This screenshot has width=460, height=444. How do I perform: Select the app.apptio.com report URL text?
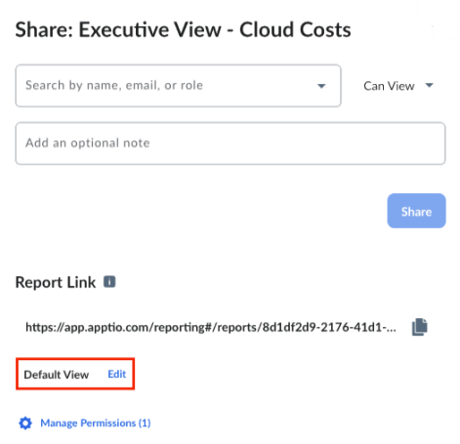pyautogui.click(x=211, y=327)
